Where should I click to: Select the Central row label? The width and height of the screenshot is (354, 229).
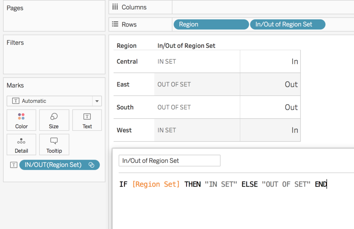click(x=127, y=61)
